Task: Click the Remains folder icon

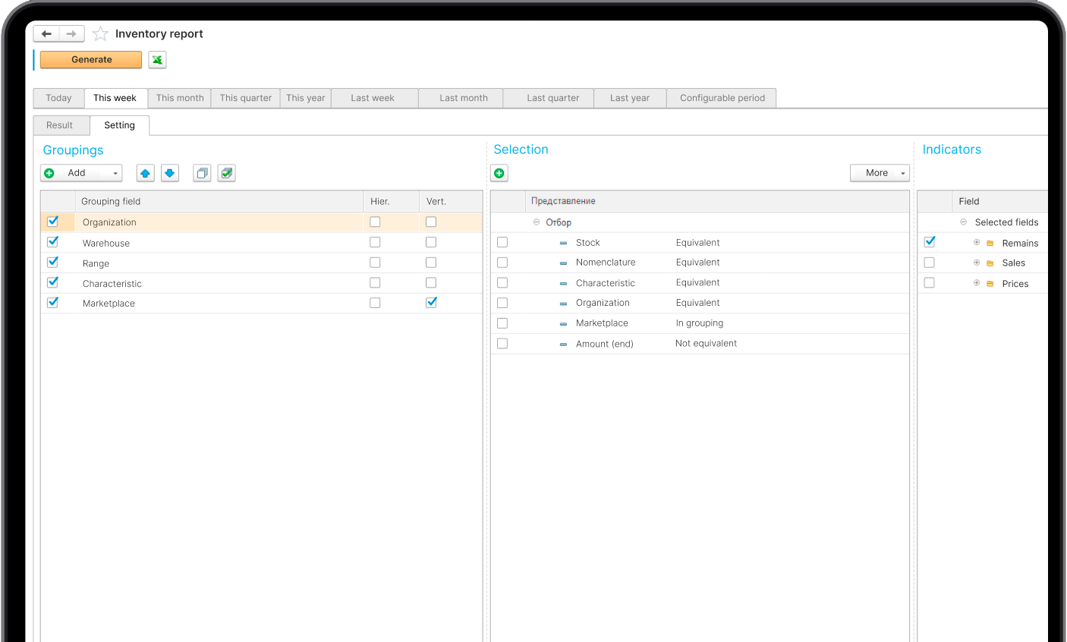Action: [x=990, y=244]
